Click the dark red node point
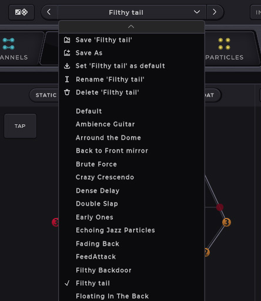The image size is (261, 301). click(x=220, y=207)
